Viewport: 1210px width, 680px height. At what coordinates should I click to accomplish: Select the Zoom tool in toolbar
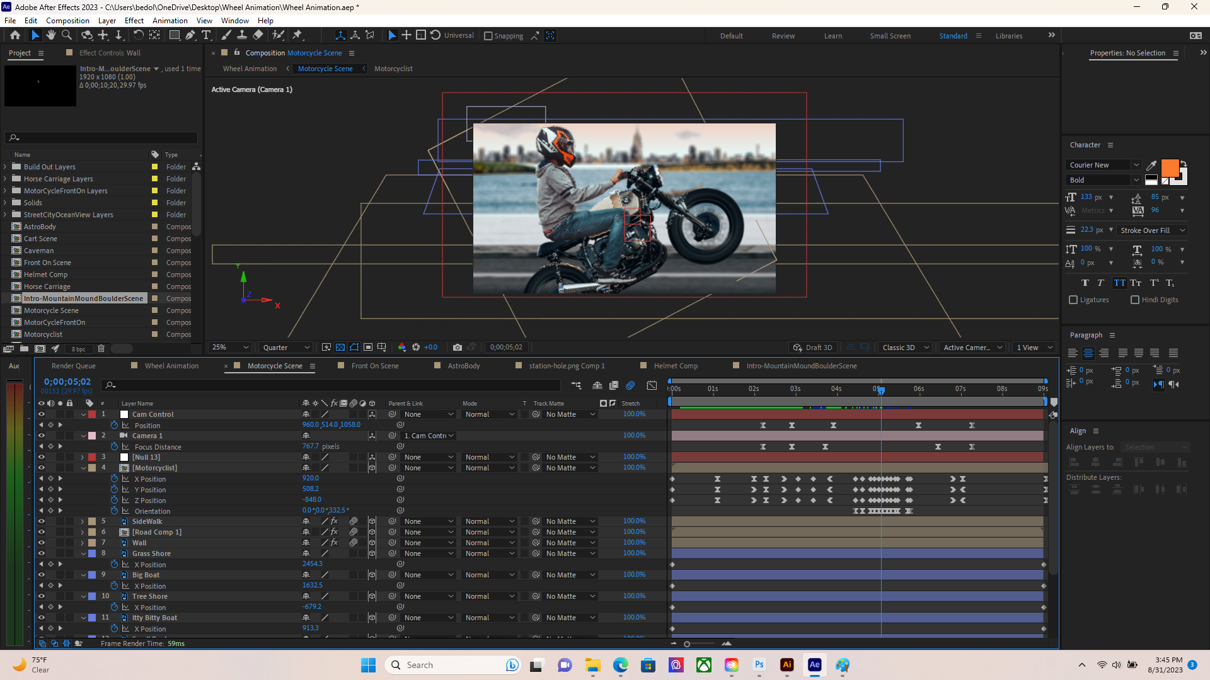click(66, 35)
